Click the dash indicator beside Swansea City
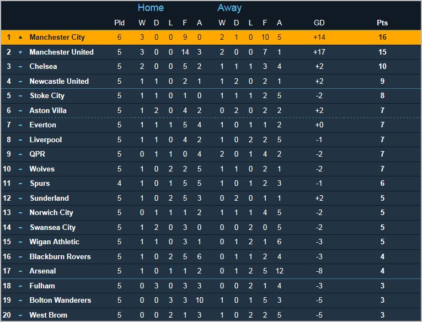 20,228
